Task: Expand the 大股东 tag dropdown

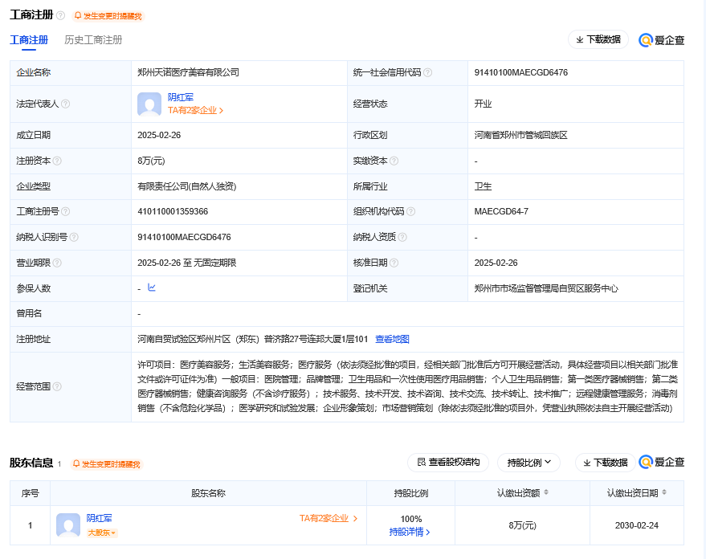Action: click(x=102, y=532)
